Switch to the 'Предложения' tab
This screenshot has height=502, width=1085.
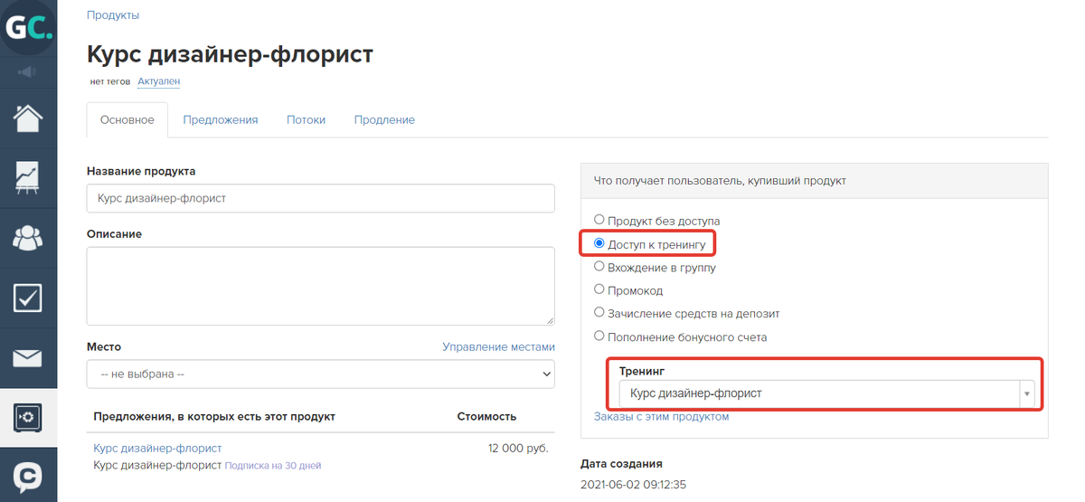[220, 119]
